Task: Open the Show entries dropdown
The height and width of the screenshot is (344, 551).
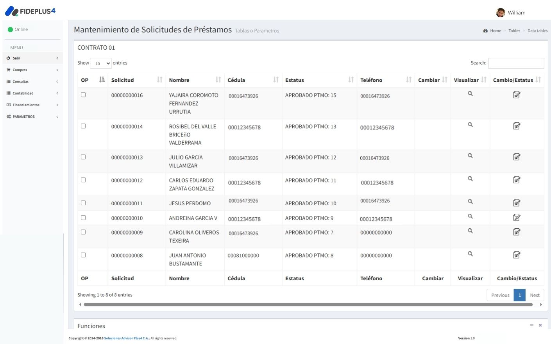Action: click(101, 63)
